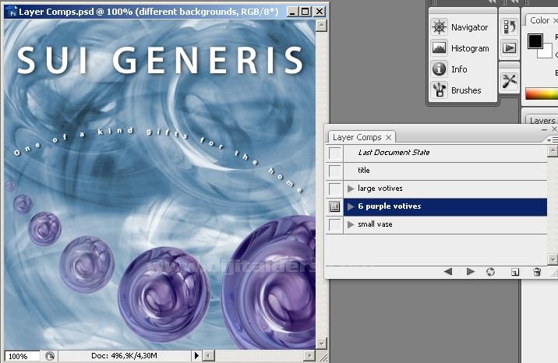This screenshot has height=363, width=558.
Task: Toggle apply box for small vase comp
Action: point(335,224)
